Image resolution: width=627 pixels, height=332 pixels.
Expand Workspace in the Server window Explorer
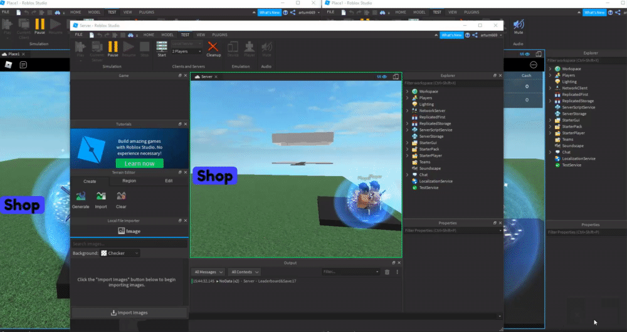pyautogui.click(x=408, y=91)
